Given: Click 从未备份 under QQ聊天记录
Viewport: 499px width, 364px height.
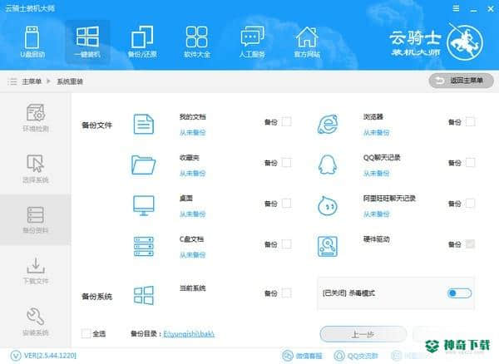Looking at the screenshot, I should click(x=377, y=173).
